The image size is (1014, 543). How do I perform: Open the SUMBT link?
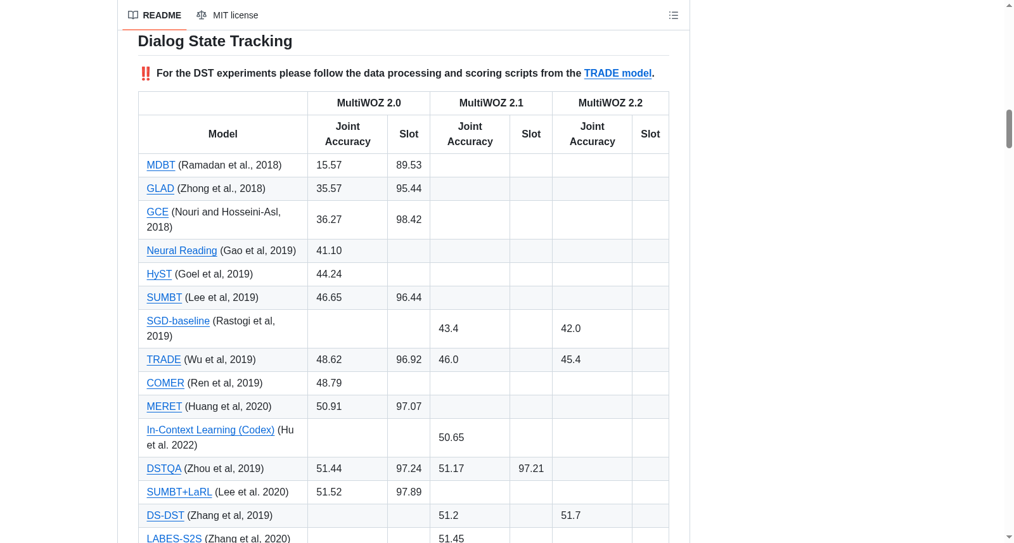click(x=164, y=298)
